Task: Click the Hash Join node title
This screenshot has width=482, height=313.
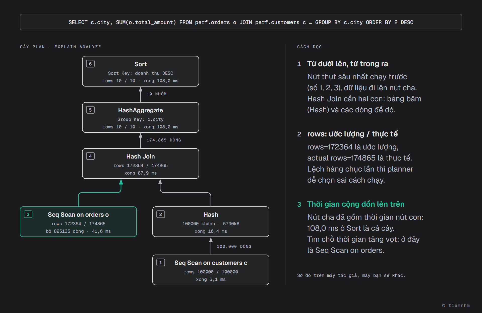Action: click(x=140, y=156)
